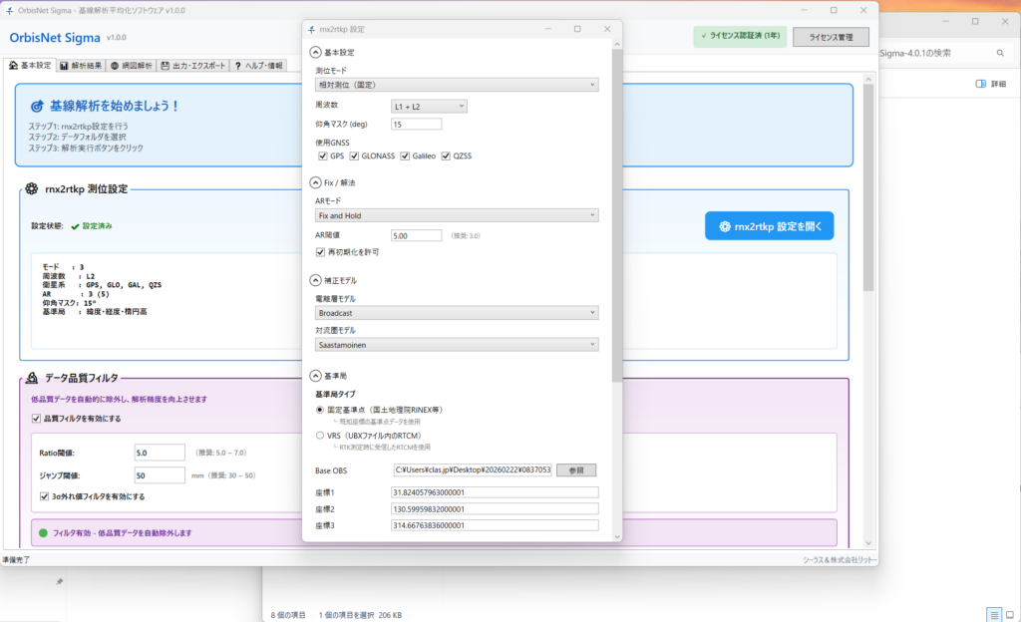1021x622 pixels.
Task: Select the VRS base station radio button
Action: 320,436
